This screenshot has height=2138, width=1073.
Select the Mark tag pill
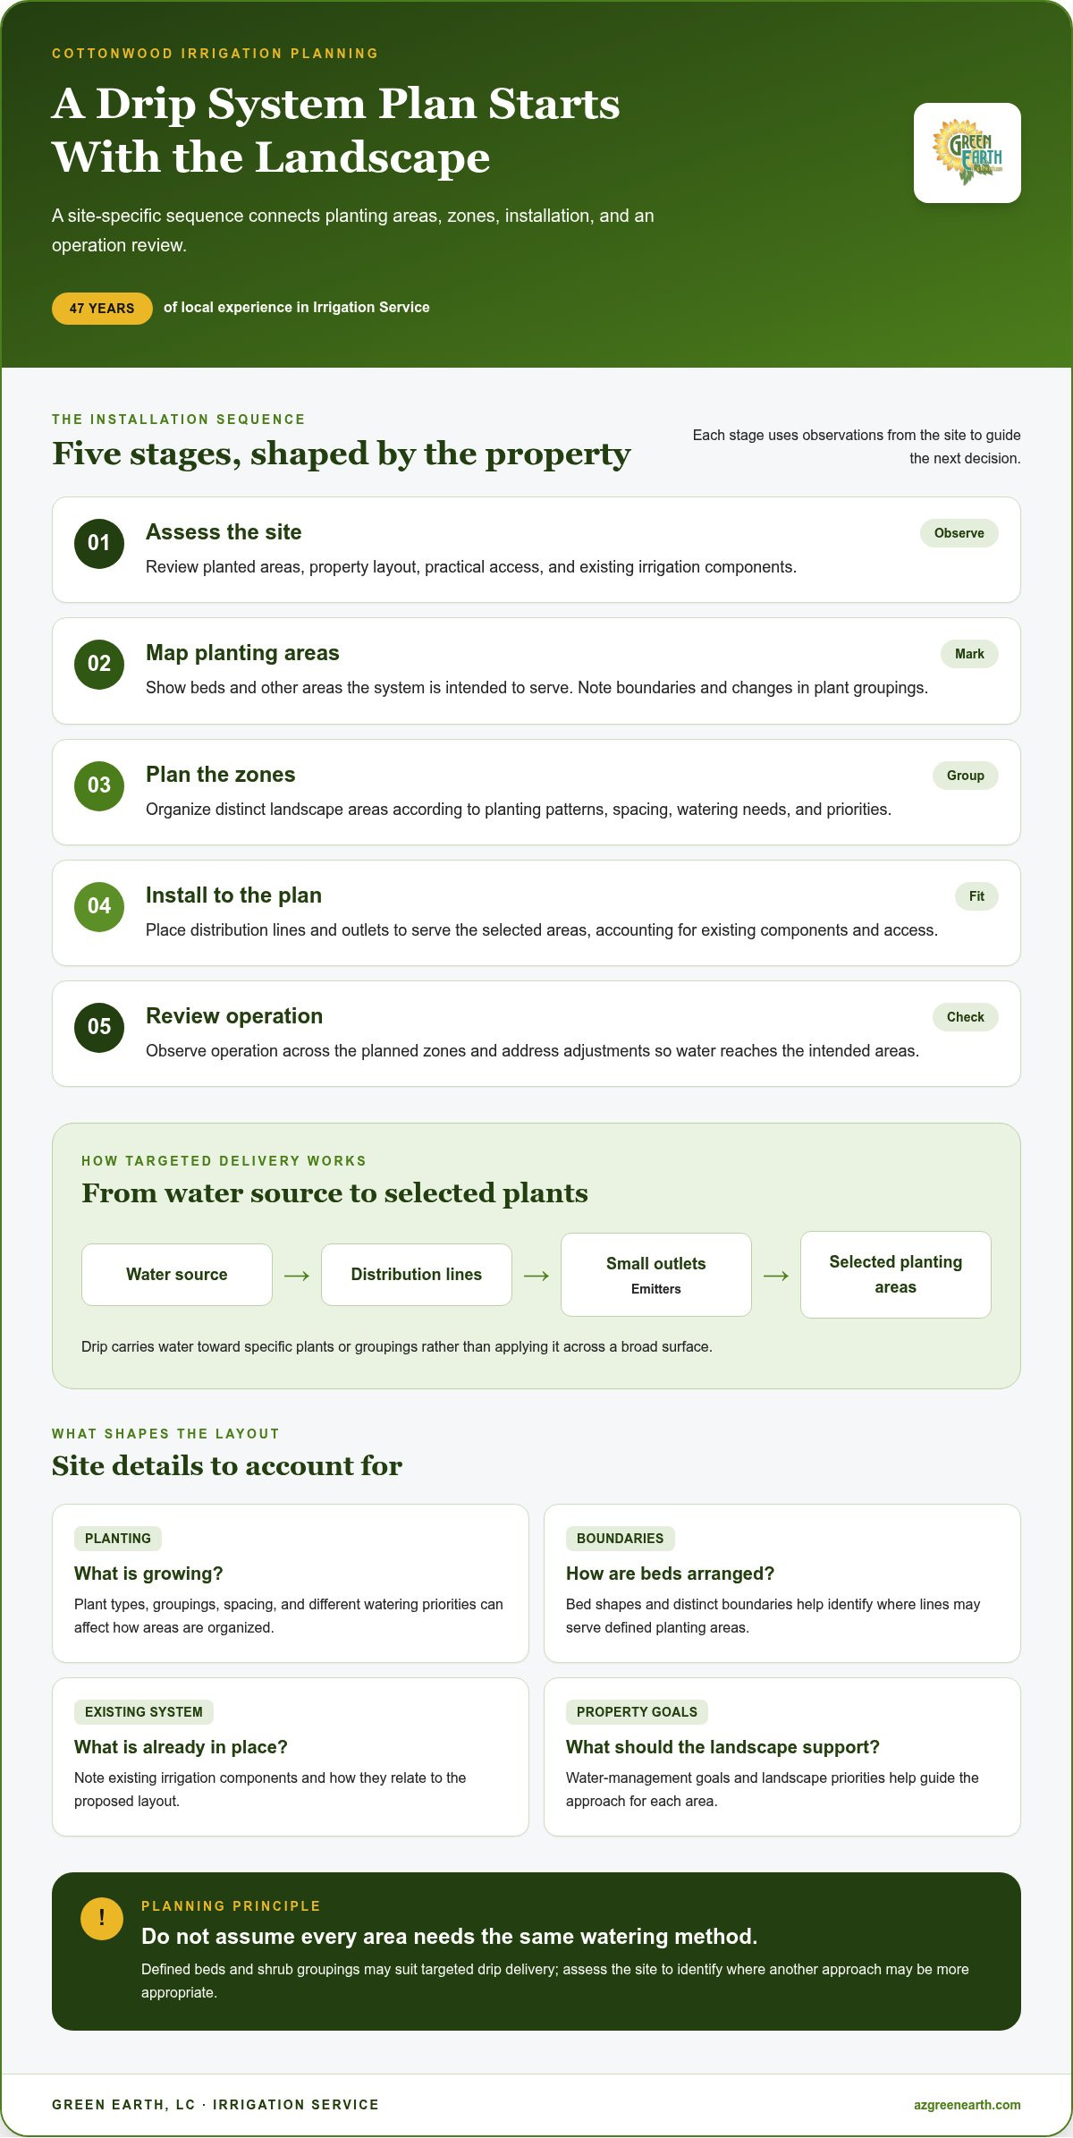pyautogui.click(x=969, y=654)
